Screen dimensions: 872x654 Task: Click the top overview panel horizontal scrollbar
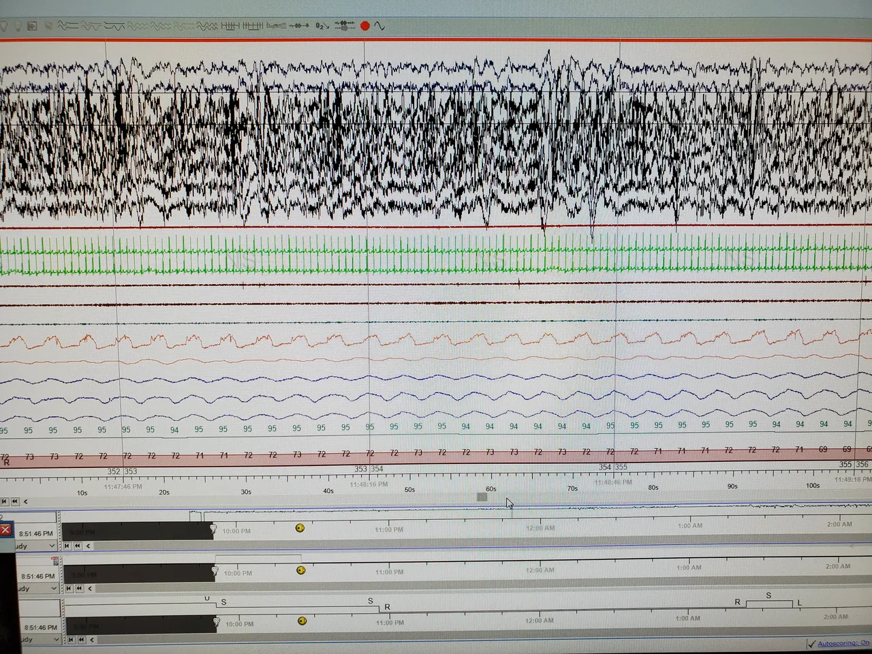click(482, 544)
